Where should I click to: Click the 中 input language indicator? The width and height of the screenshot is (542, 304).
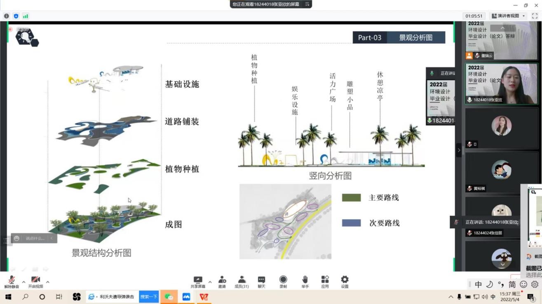point(479,283)
